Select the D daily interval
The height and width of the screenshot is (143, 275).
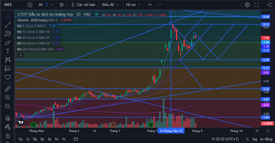(47, 5)
